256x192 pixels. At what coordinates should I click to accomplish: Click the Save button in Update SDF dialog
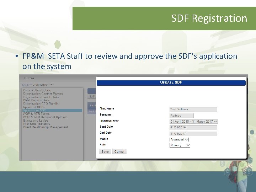(105, 151)
